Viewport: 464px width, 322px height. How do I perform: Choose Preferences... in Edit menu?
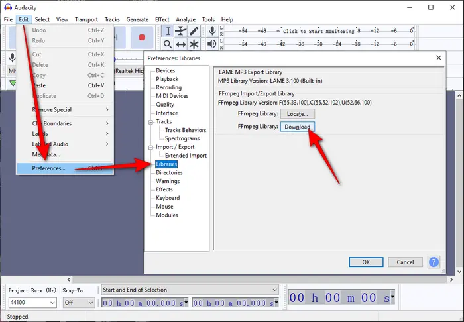tap(65, 168)
